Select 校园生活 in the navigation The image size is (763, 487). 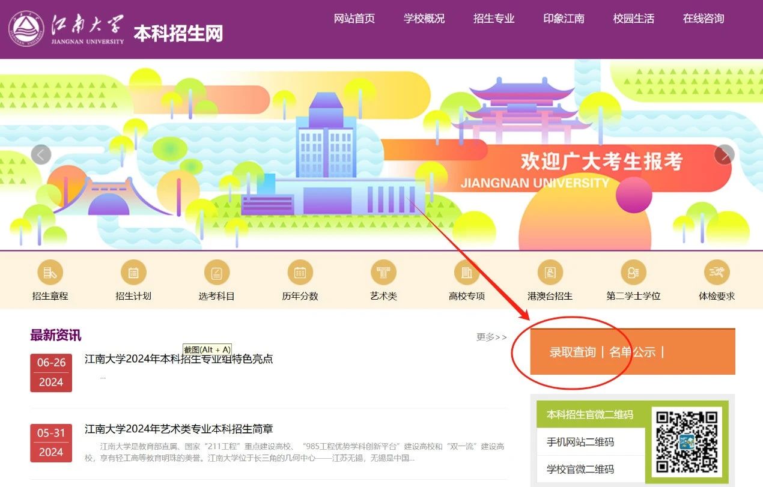point(634,19)
